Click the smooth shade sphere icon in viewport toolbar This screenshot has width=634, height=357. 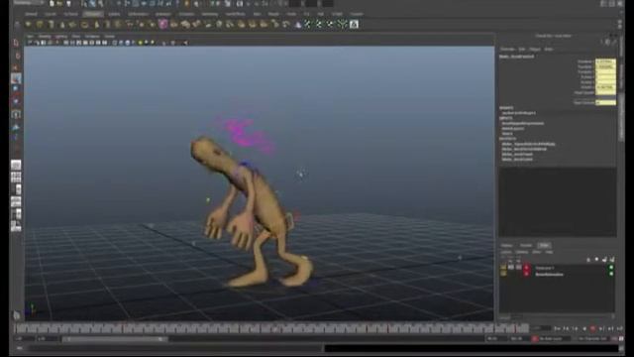[128, 43]
